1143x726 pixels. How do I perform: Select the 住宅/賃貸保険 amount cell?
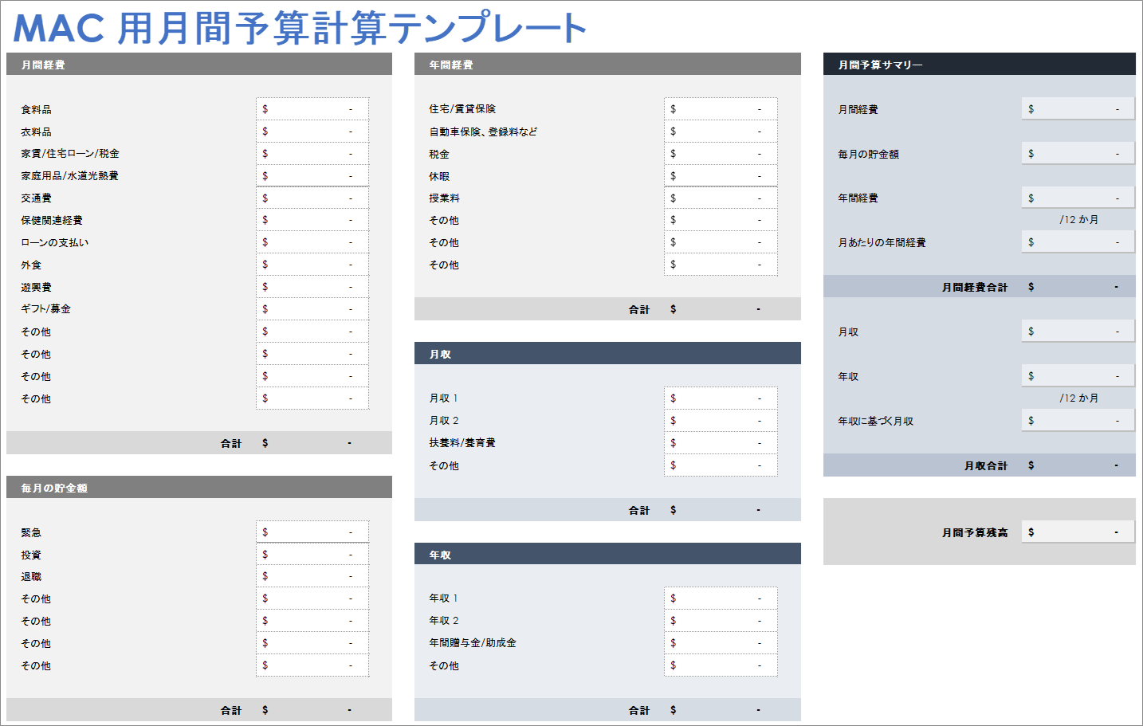pyautogui.click(x=721, y=109)
